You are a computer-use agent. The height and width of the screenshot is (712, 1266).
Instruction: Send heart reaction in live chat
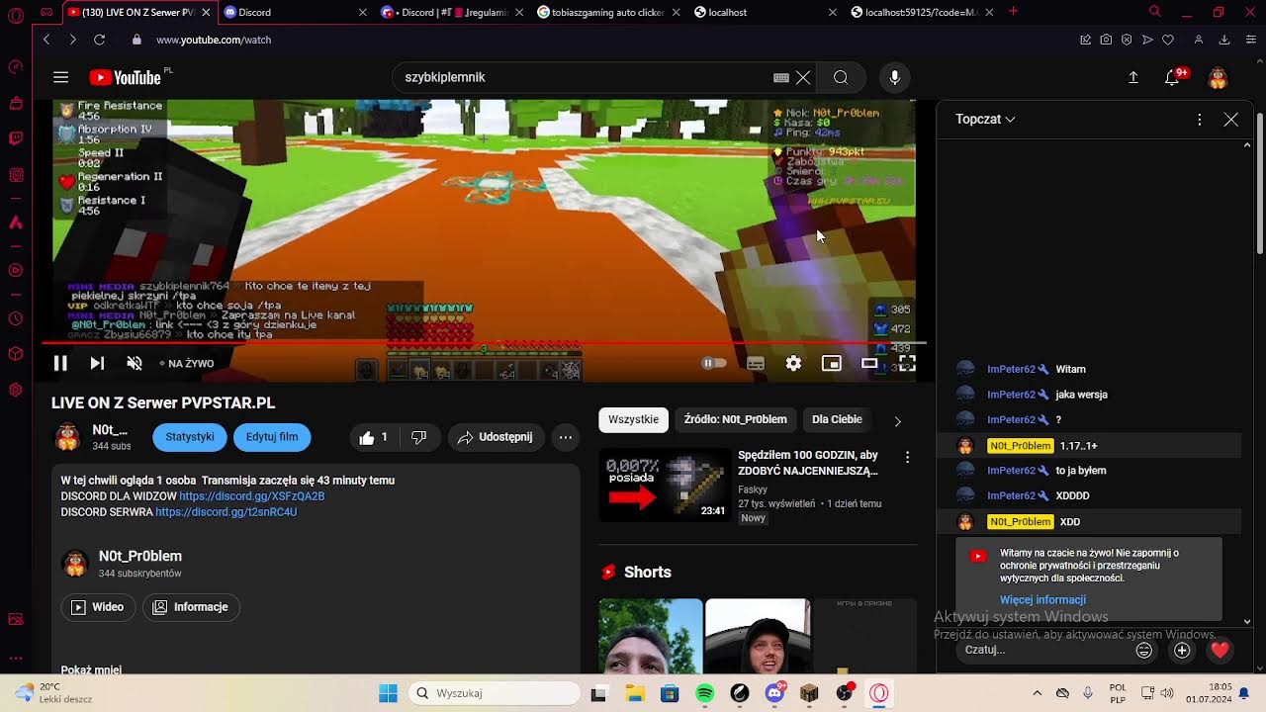1220,650
